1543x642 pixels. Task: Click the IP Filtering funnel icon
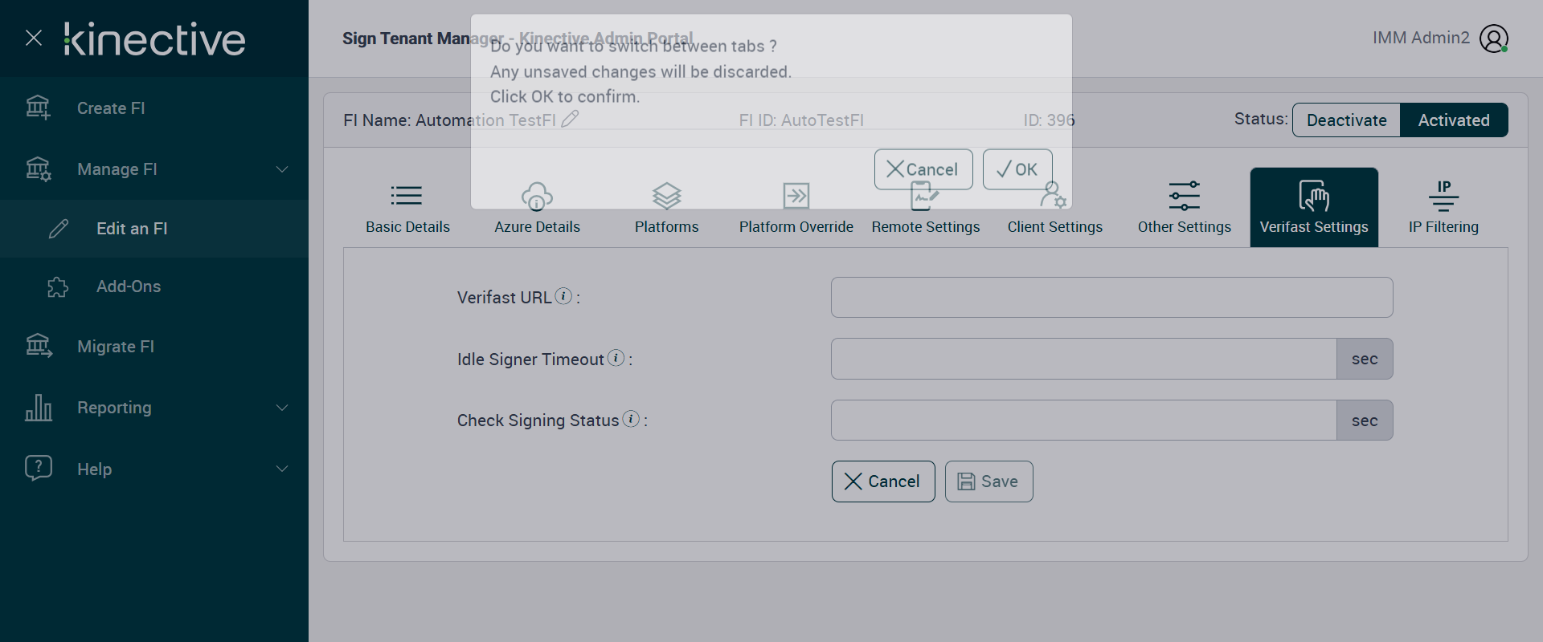pyautogui.click(x=1444, y=195)
